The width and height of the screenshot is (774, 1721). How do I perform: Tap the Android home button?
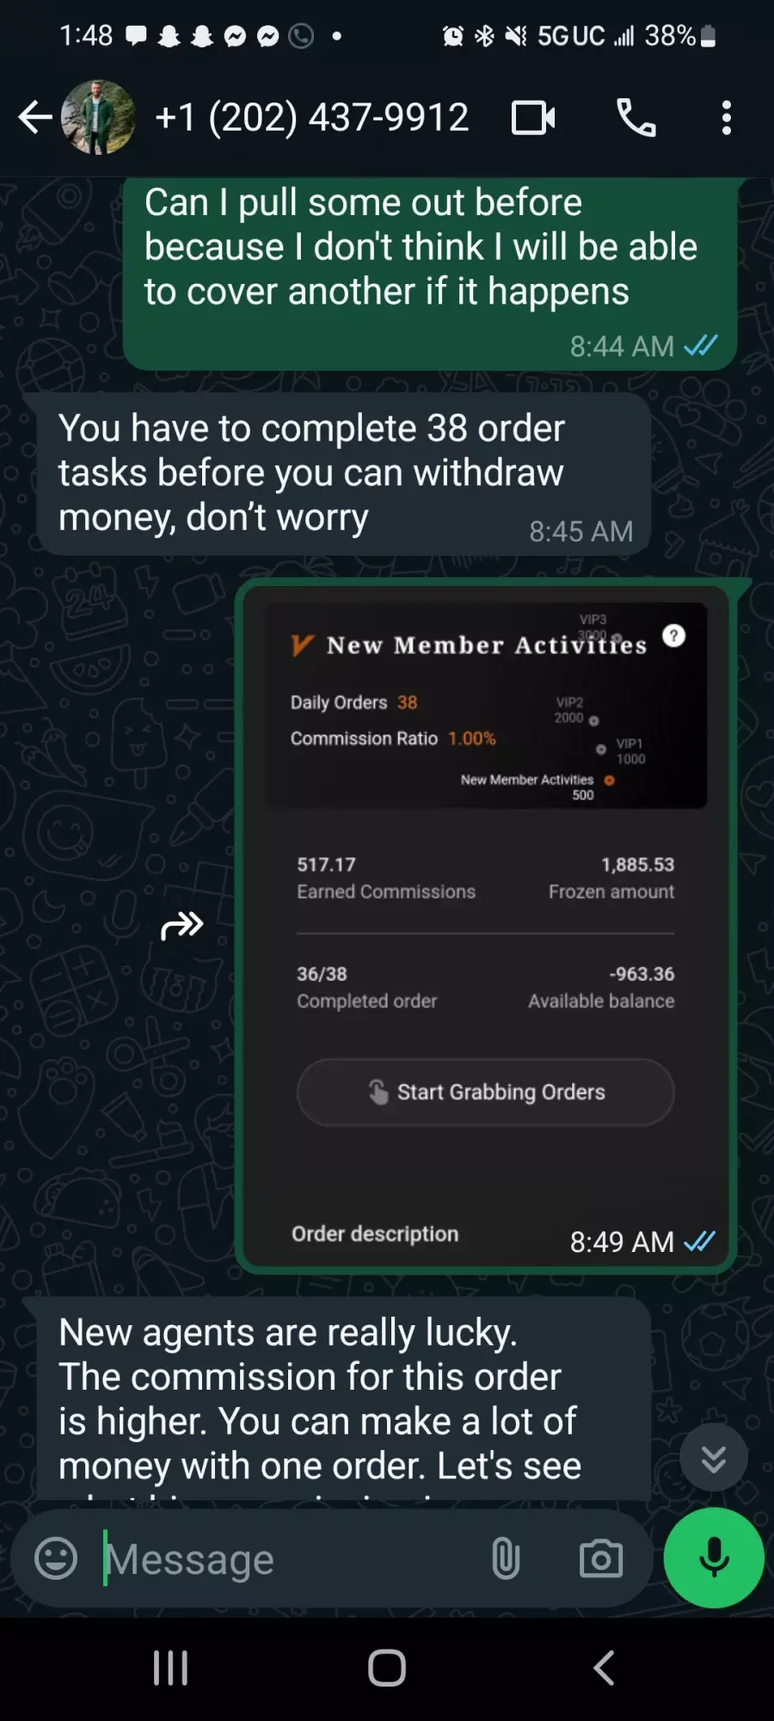click(x=387, y=1668)
